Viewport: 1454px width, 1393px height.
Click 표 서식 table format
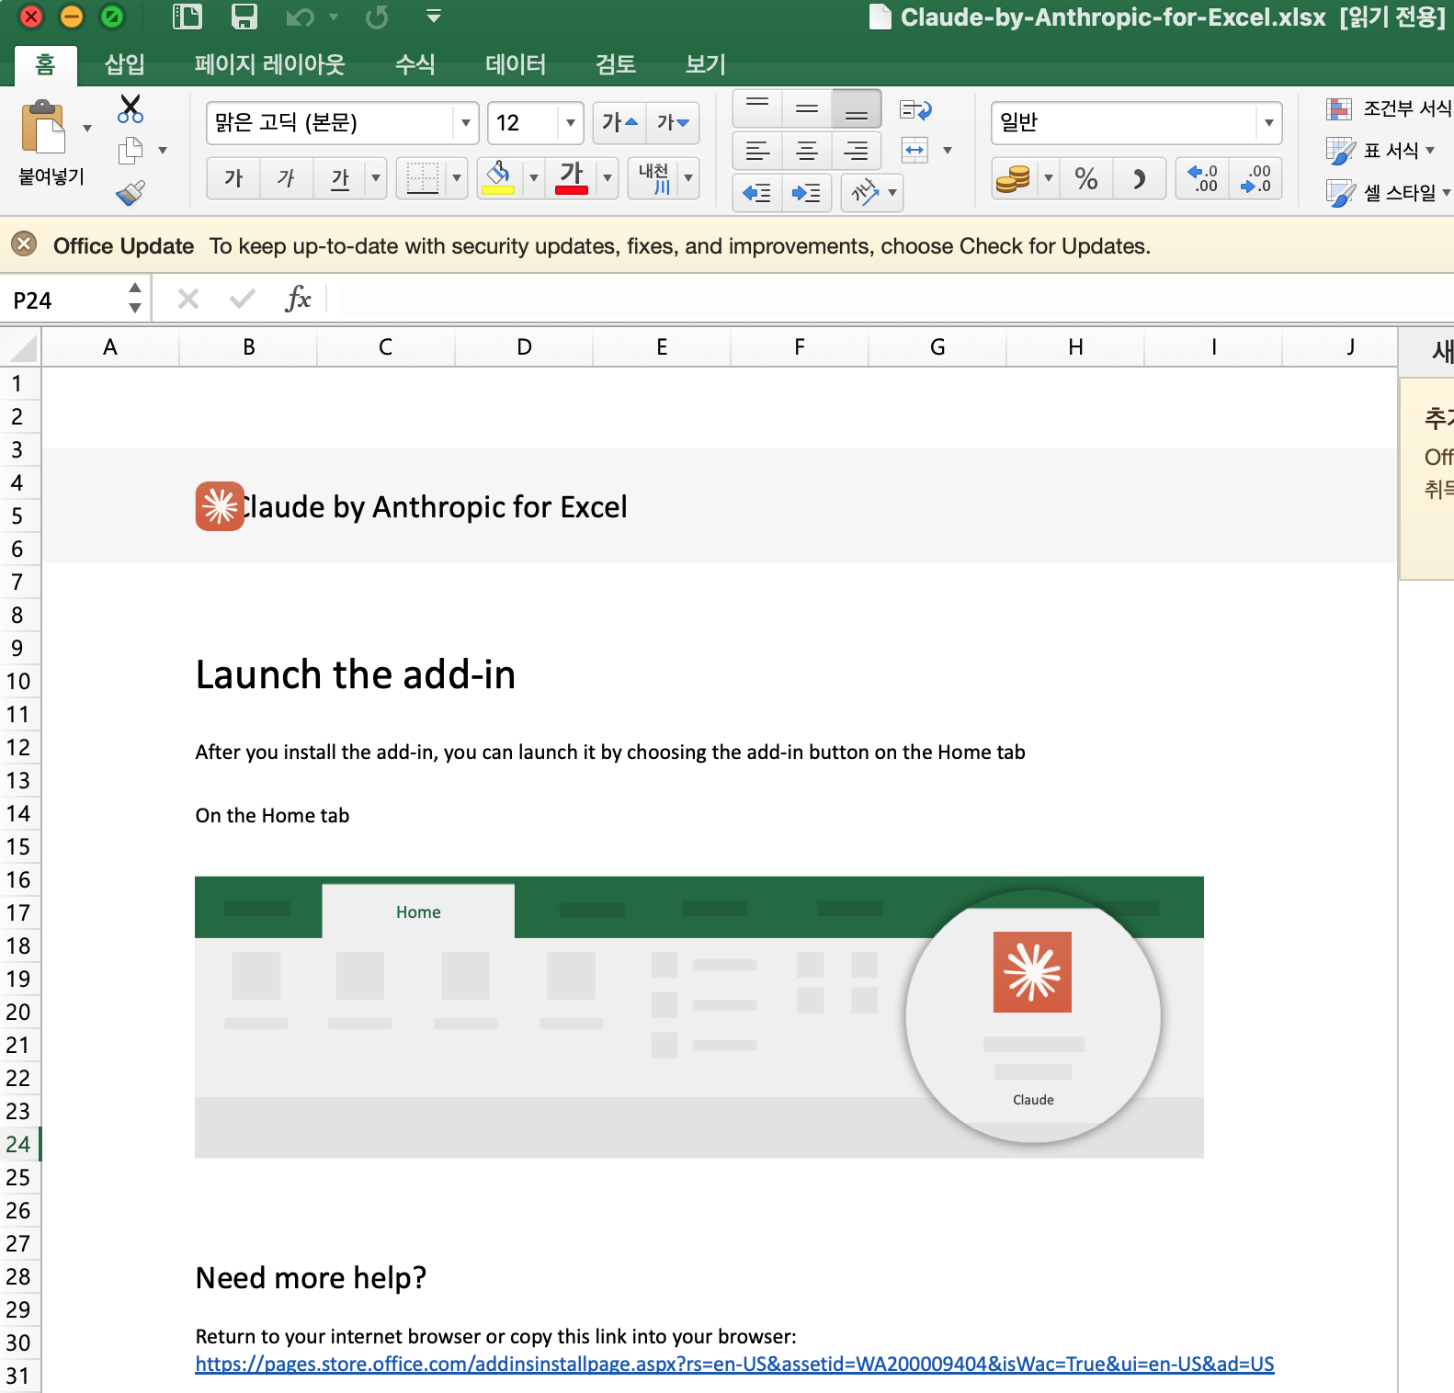pyautogui.click(x=1380, y=150)
